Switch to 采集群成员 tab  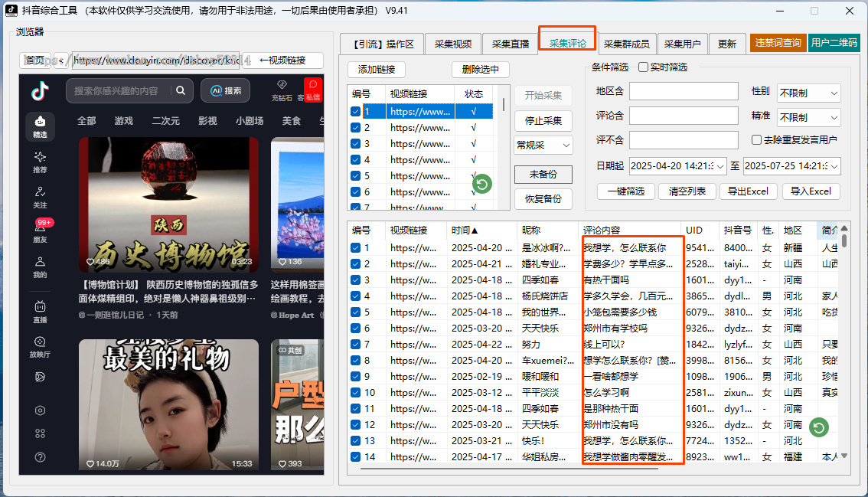pos(627,44)
